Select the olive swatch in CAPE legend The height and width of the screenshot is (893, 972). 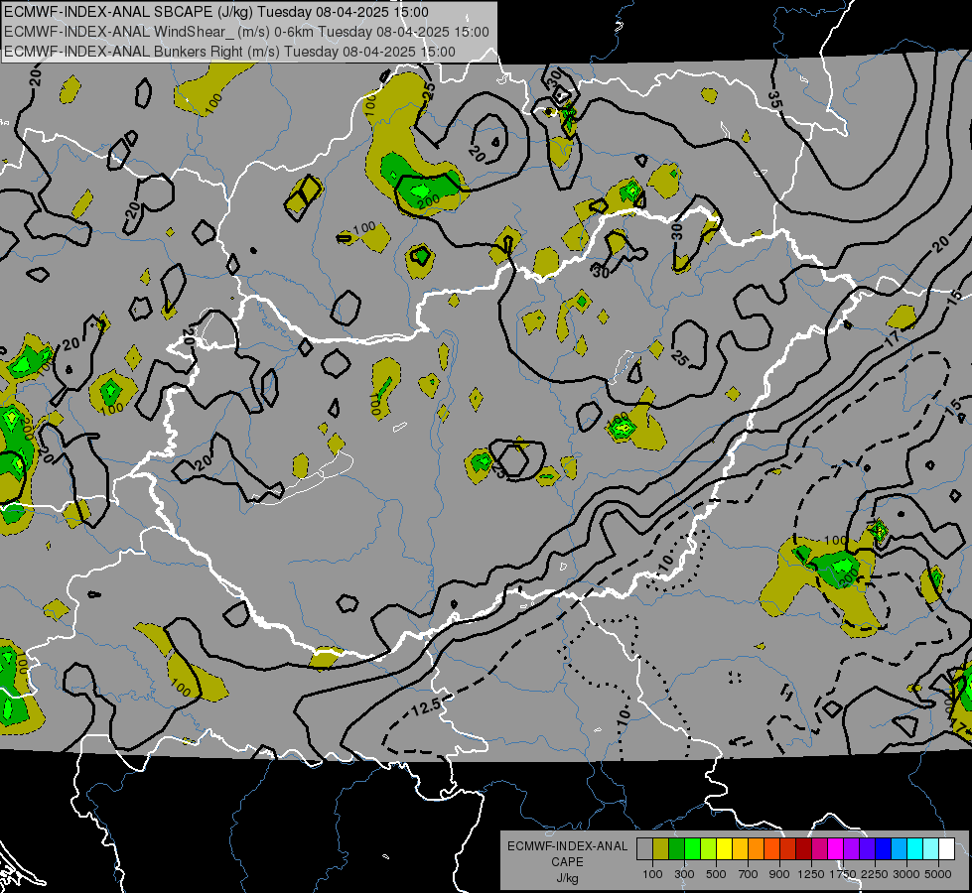click(x=661, y=848)
